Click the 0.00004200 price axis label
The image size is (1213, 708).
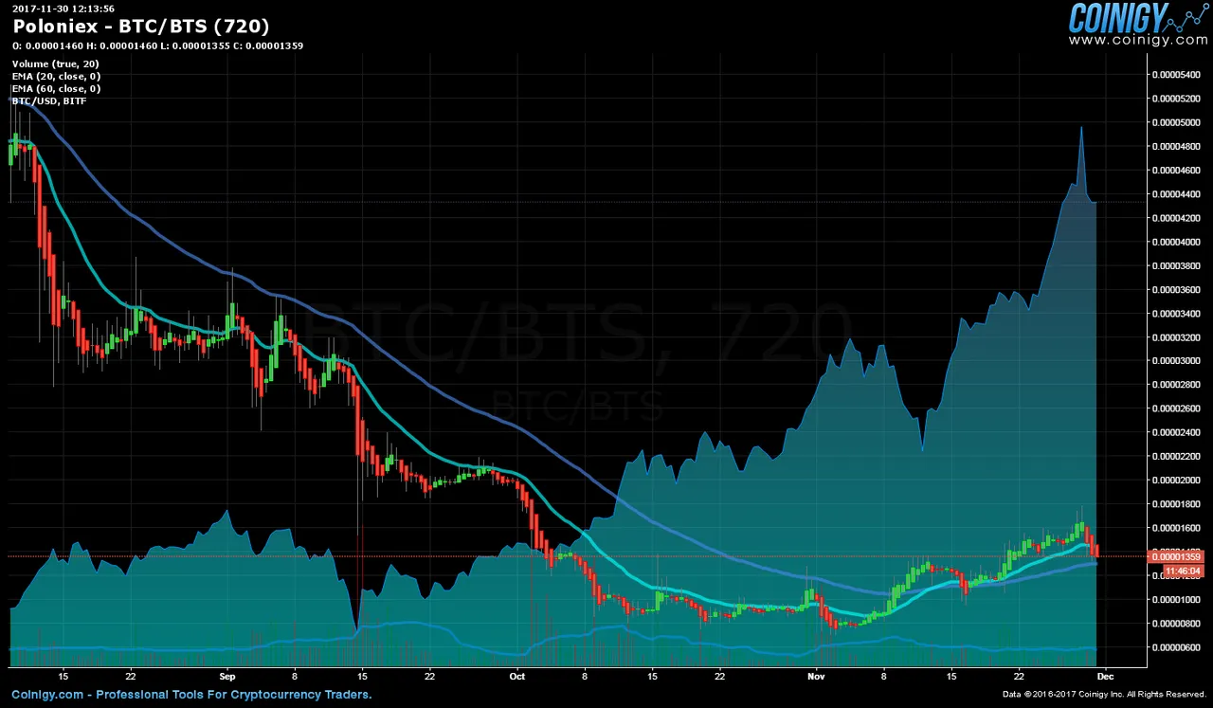[1175, 217]
